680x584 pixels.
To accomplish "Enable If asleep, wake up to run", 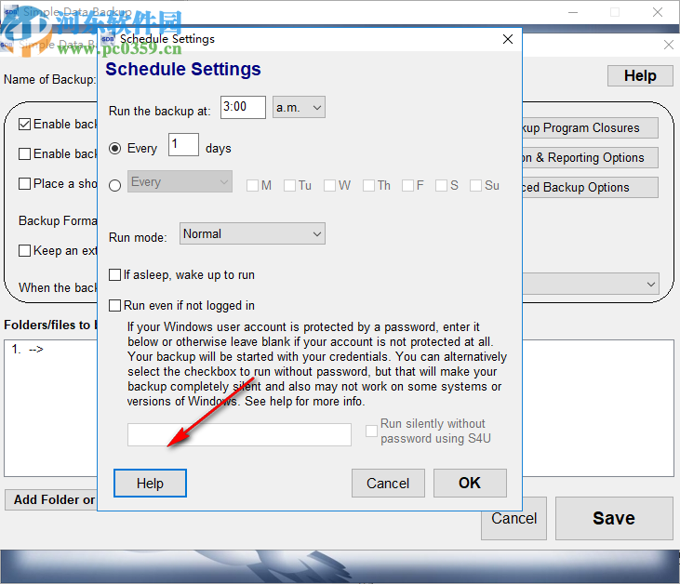I will click(x=115, y=275).
